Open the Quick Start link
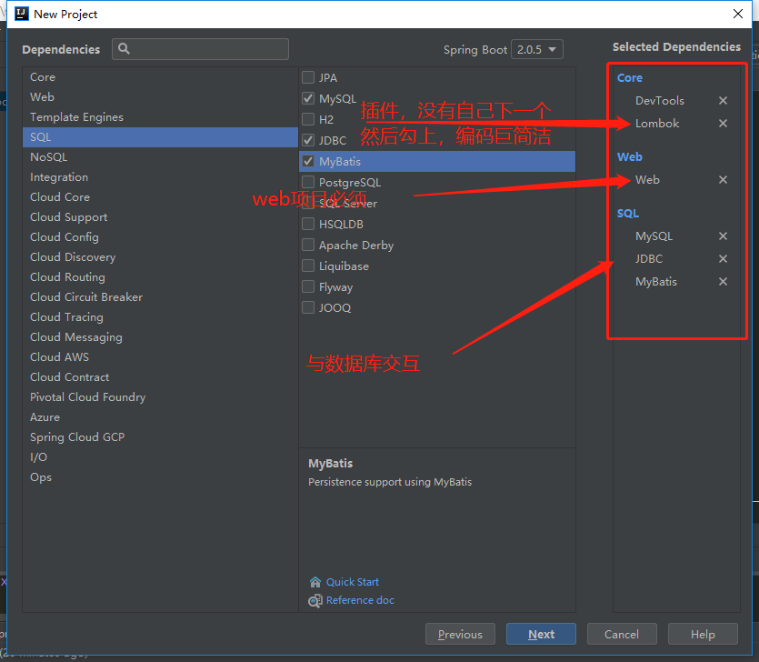The image size is (759, 662). click(353, 582)
